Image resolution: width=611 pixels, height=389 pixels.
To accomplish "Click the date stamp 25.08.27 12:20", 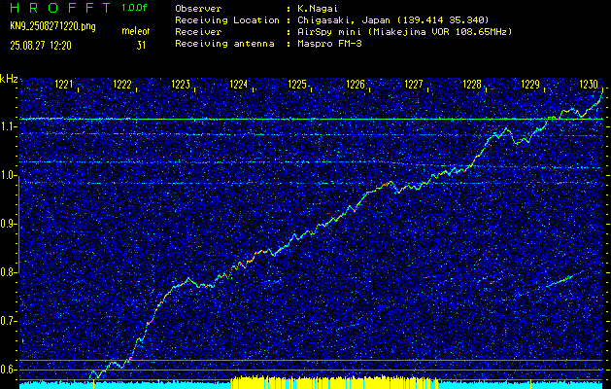I will point(41,46).
